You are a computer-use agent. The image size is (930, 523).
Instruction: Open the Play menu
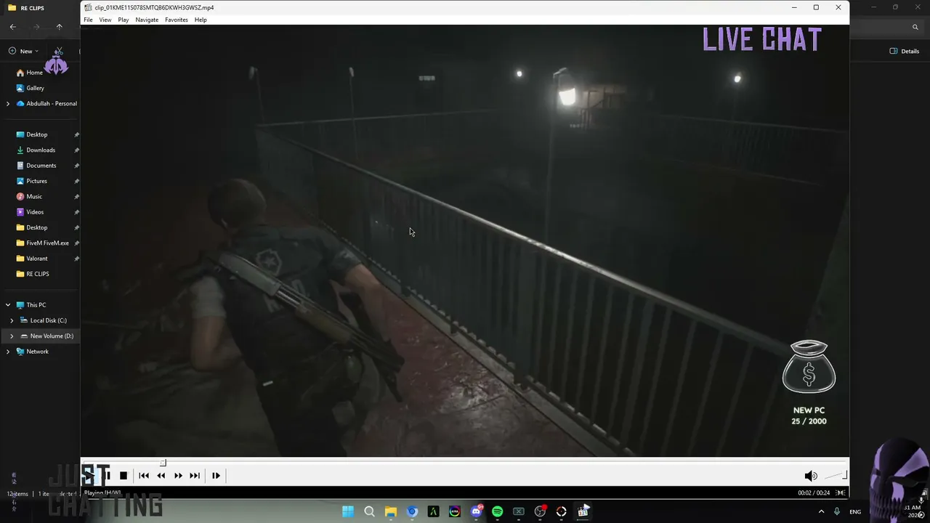pyautogui.click(x=124, y=20)
